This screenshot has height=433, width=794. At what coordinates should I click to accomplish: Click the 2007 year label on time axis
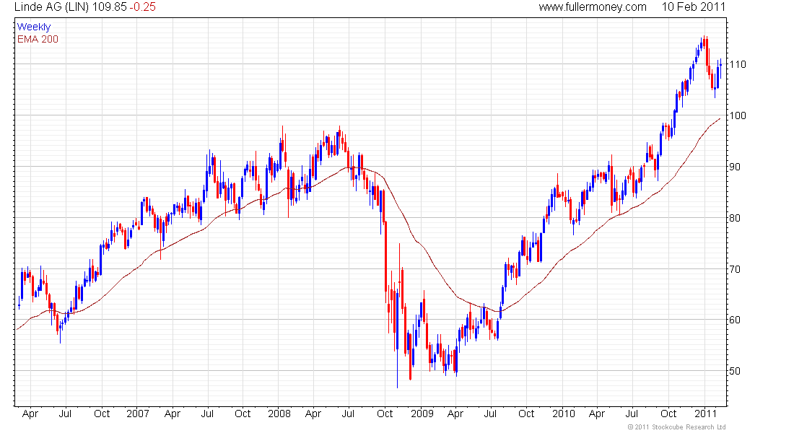(x=138, y=414)
